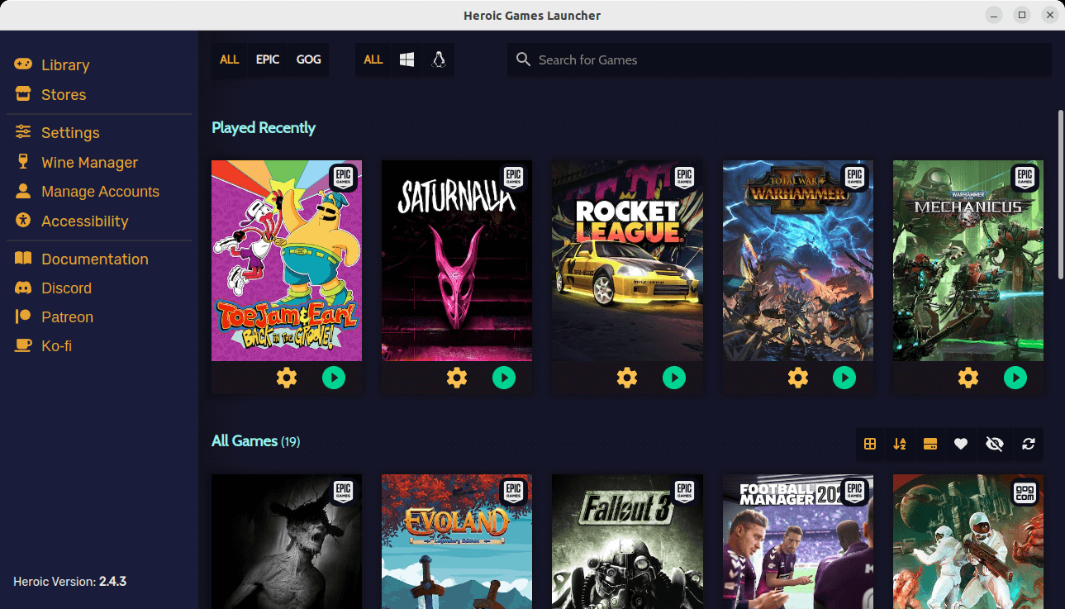Click the Search for Games field
The image size is (1065, 609).
pos(779,60)
